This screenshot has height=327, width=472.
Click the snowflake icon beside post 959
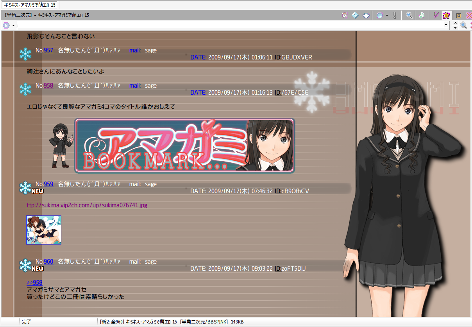(x=25, y=187)
